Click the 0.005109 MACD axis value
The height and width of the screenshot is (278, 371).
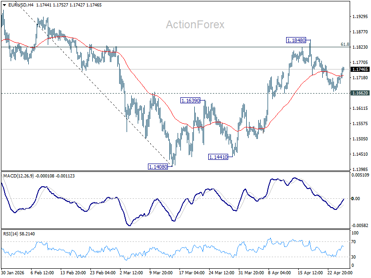(x=360, y=176)
